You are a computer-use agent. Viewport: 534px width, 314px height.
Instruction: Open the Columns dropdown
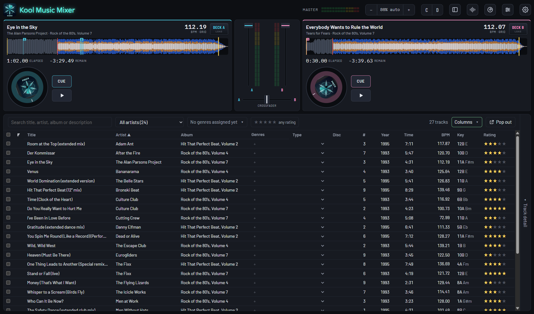466,122
